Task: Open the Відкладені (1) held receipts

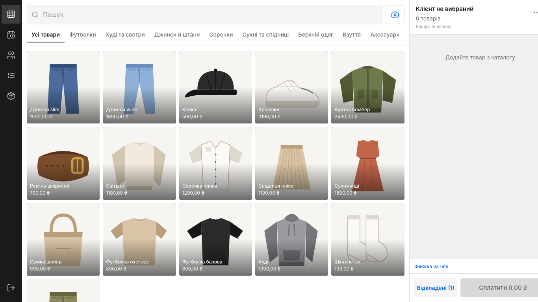Action: click(436, 288)
